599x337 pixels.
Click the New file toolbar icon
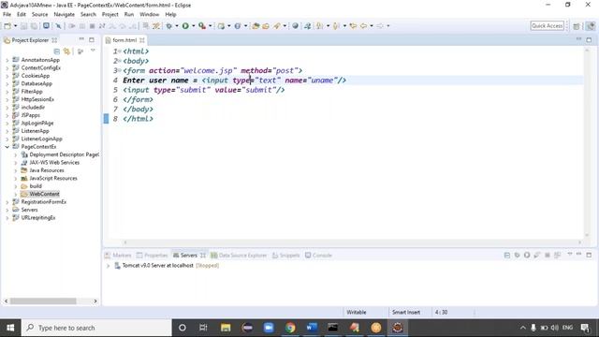[x=7, y=26]
